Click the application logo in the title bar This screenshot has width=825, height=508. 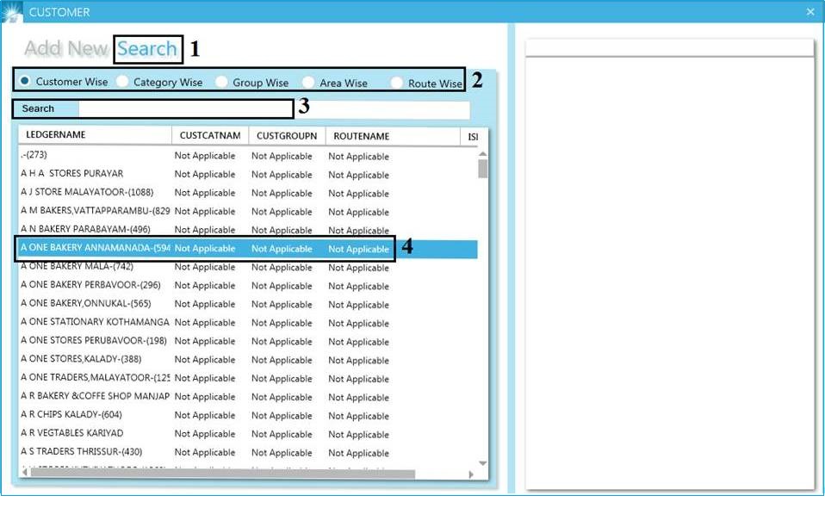click(x=12, y=11)
